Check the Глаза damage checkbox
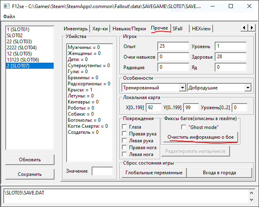The image size is (259, 207). point(124,127)
